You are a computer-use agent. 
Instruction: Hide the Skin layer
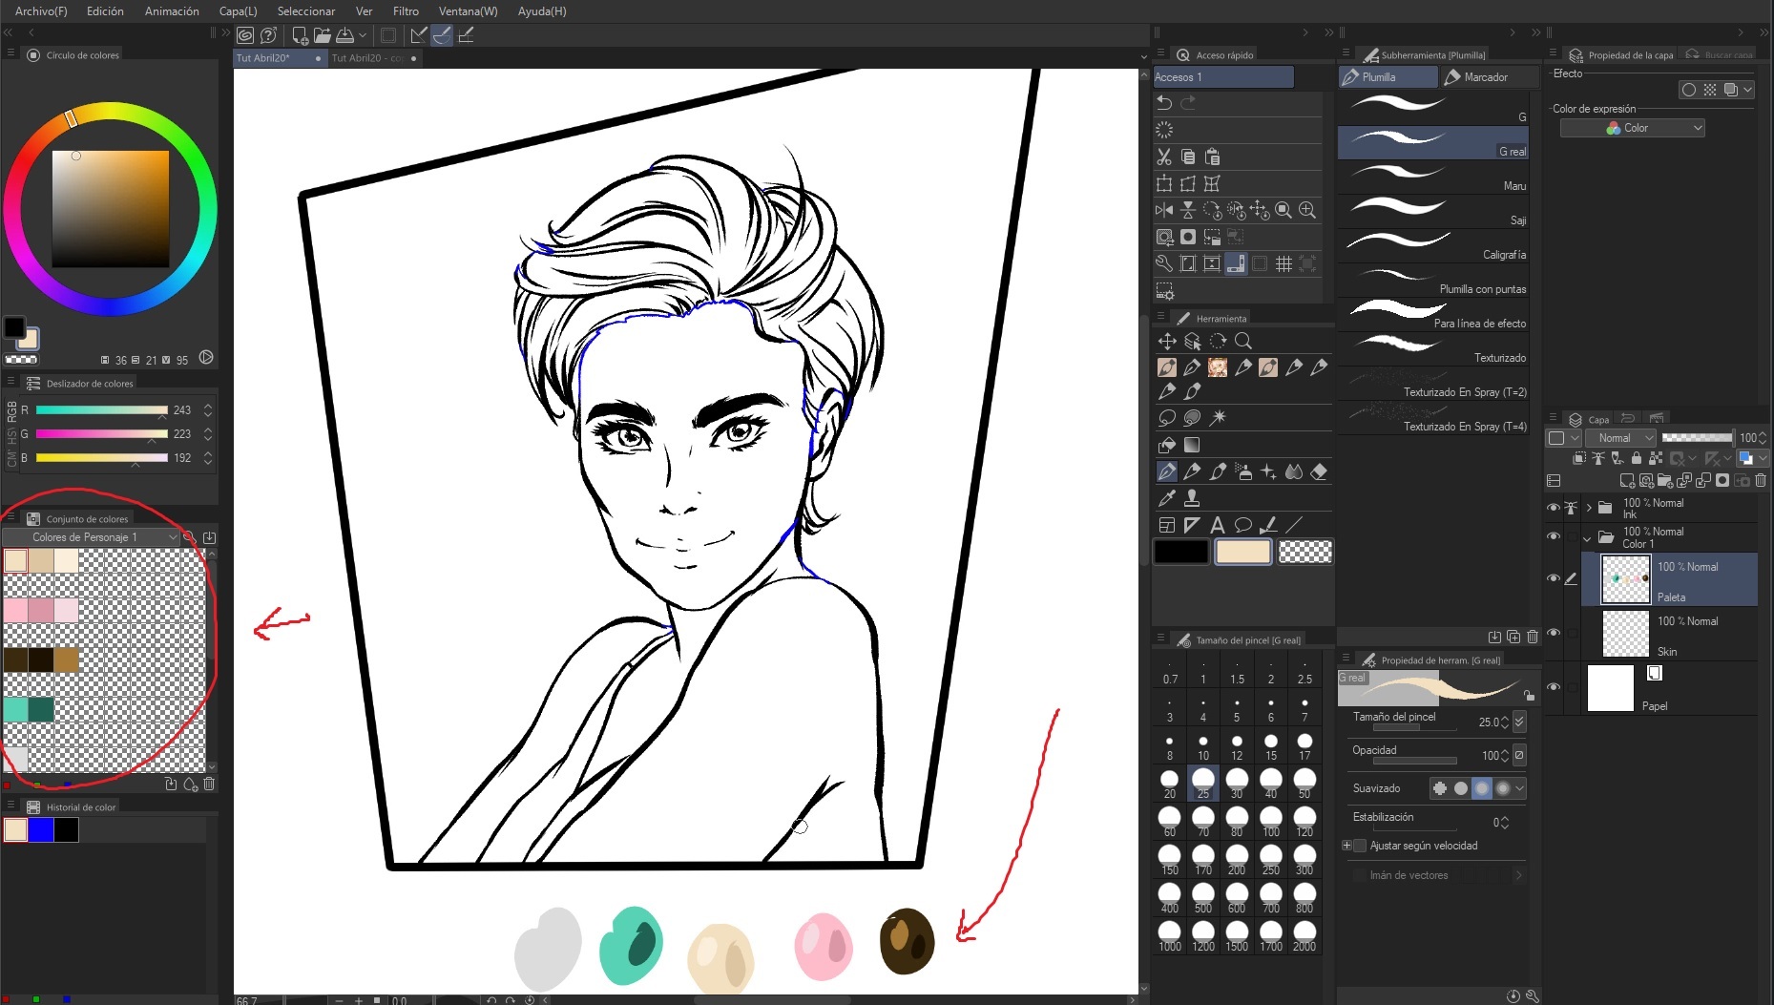pyautogui.click(x=1553, y=633)
